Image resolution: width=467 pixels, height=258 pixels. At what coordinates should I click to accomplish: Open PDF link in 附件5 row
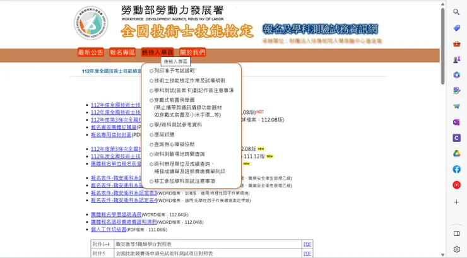[307, 254]
